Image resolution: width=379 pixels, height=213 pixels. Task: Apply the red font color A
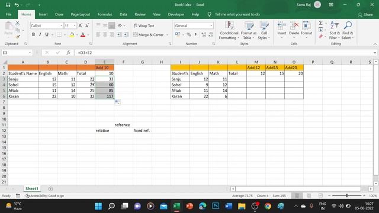coord(83,35)
